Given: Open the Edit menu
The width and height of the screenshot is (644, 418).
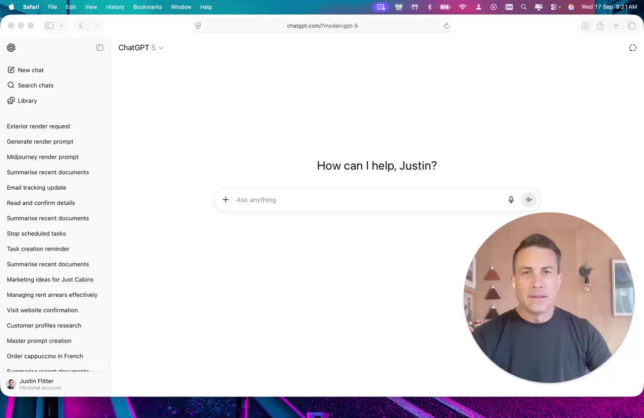Looking at the screenshot, I should click(71, 7).
